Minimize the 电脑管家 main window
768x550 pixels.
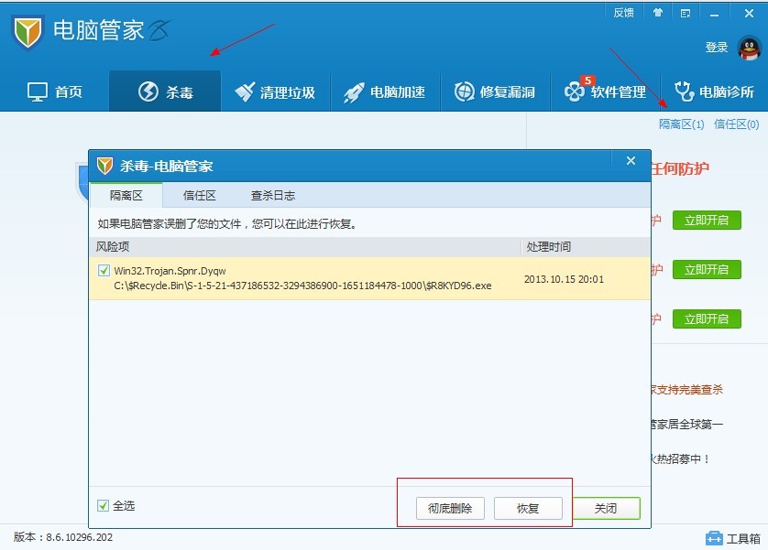point(715,14)
